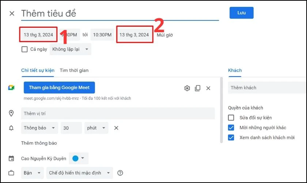The width and height of the screenshot is (307, 183).
Task: Click the notification bell icon
Action: [x=11, y=128]
